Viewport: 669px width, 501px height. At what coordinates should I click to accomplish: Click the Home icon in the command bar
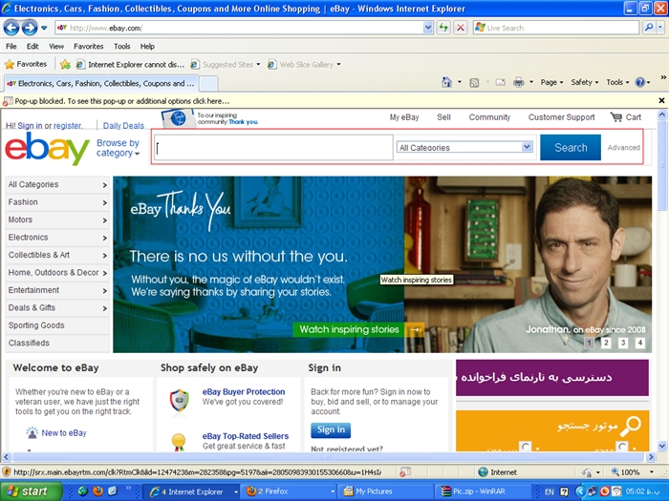point(446,82)
